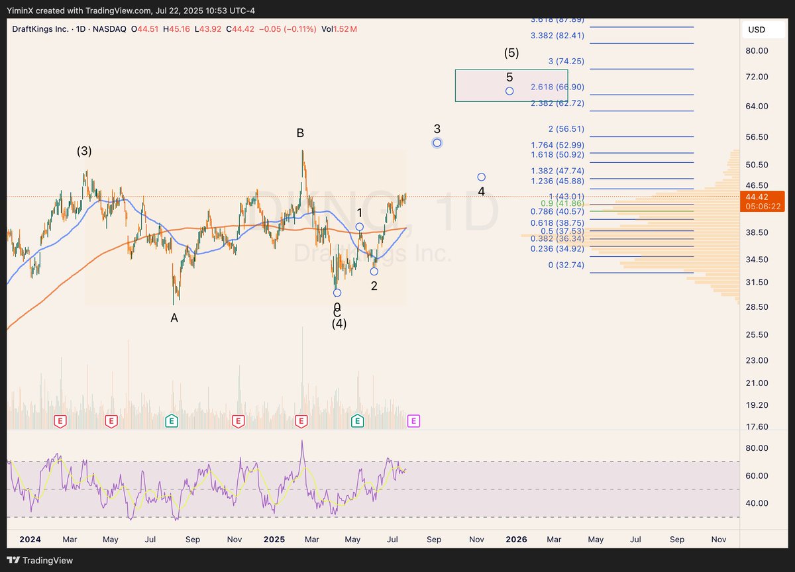This screenshot has width=795, height=572.
Task: Select the wave B label at the peak
Action: [300, 133]
